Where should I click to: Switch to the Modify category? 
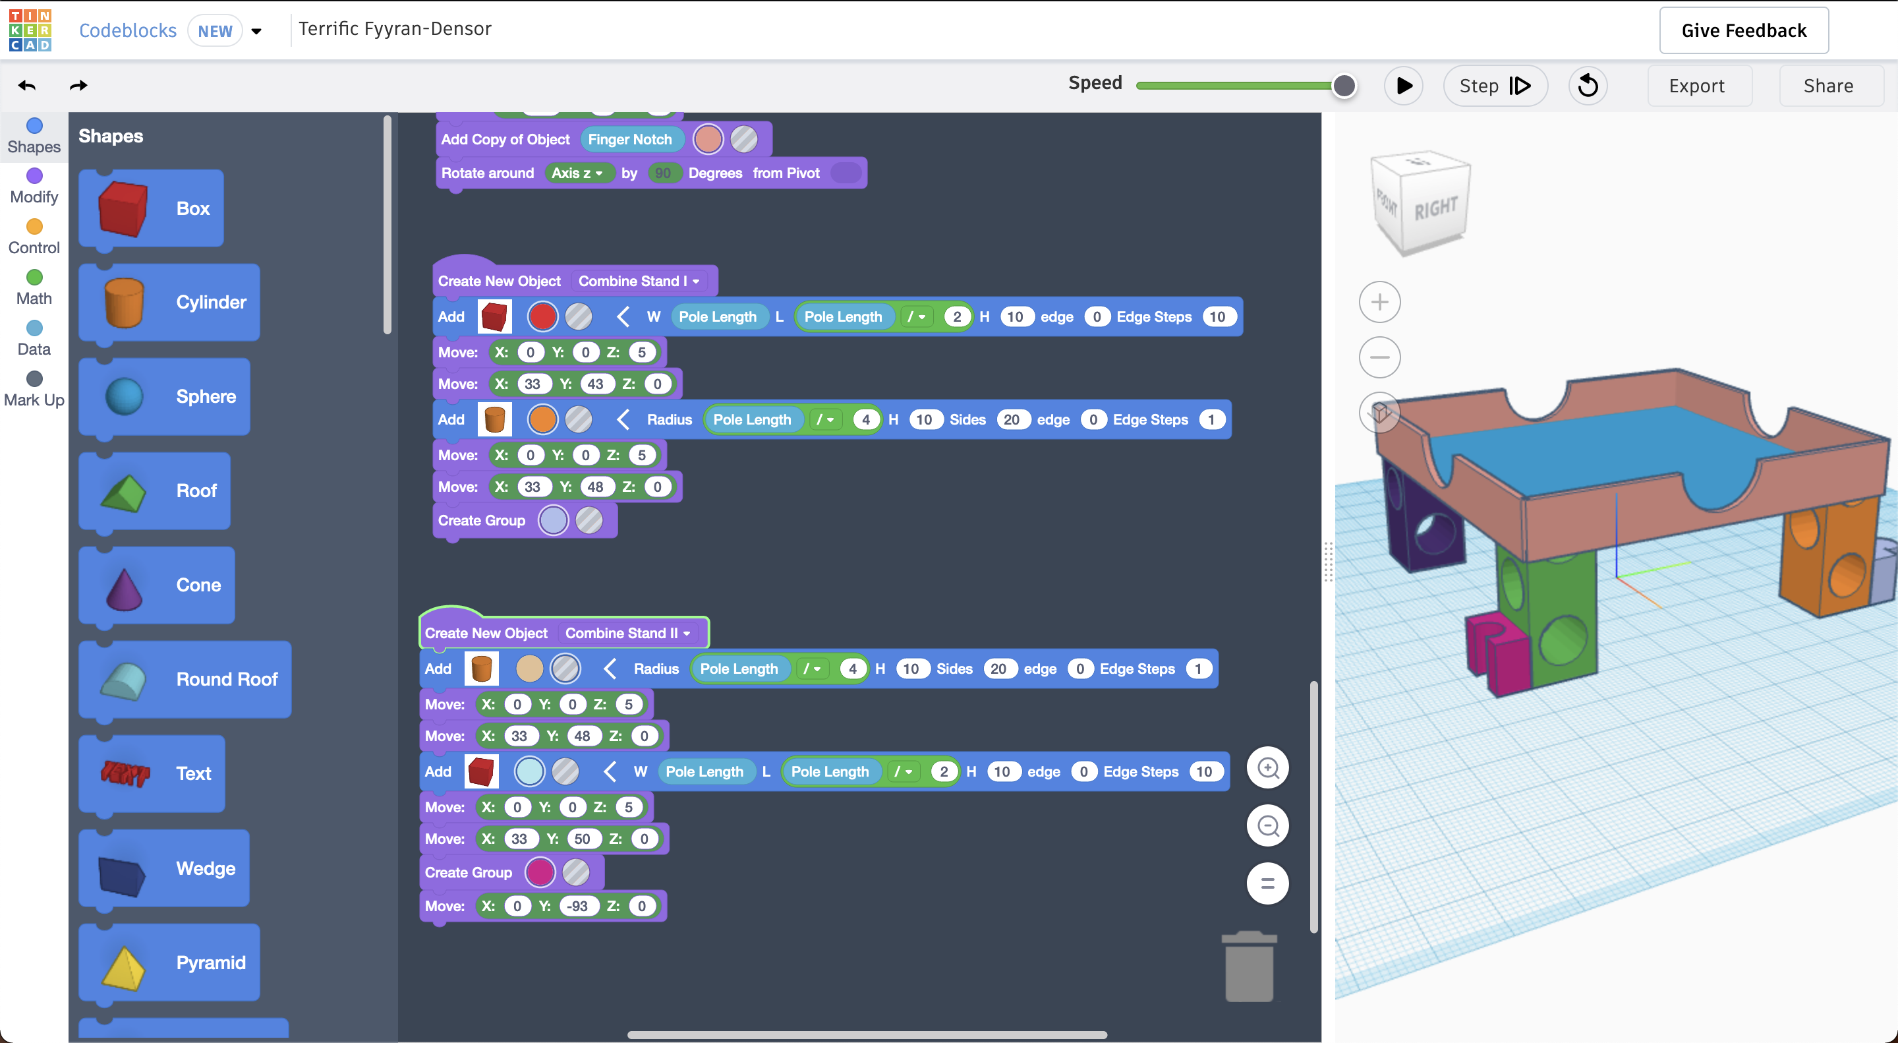click(33, 185)
